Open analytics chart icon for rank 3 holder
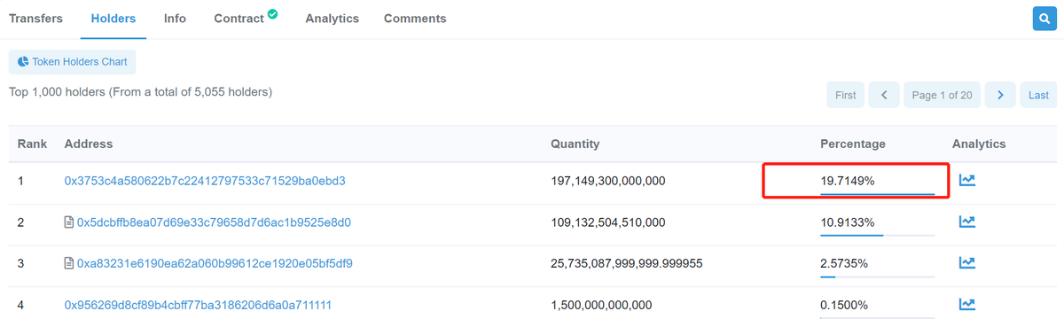The width and height of the screenshot is (1064, 319). pyautogui.click(x=967, y=263)
